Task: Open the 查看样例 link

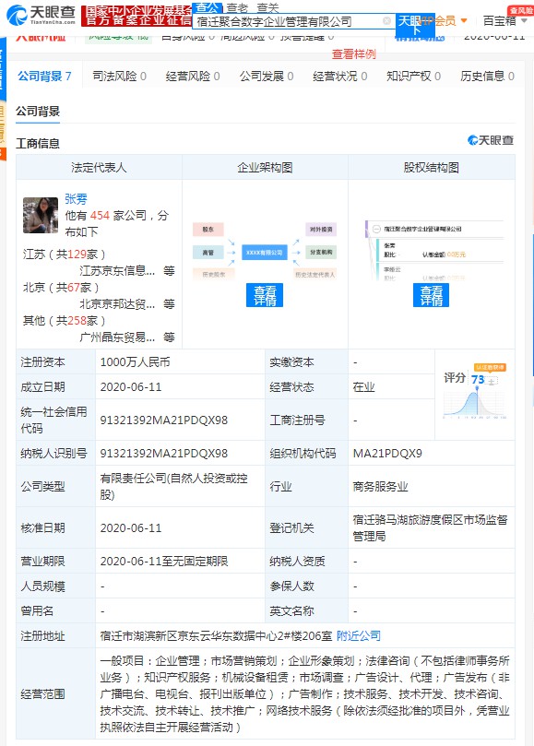Action: 353,53
